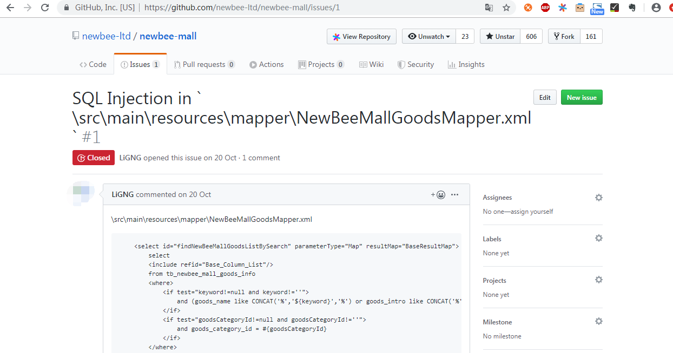
Task: Fork the repository
Action: 564,36
